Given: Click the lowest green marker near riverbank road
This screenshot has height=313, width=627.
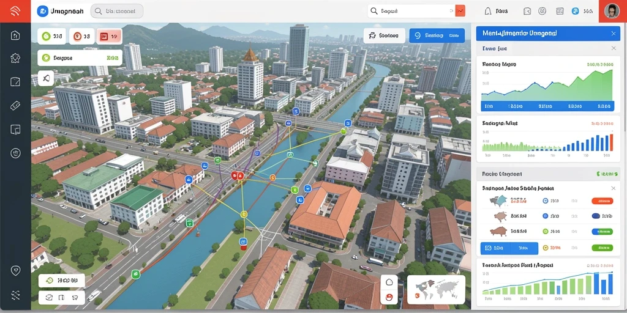Looking at the screenshot, I should (x=135, y=274).
